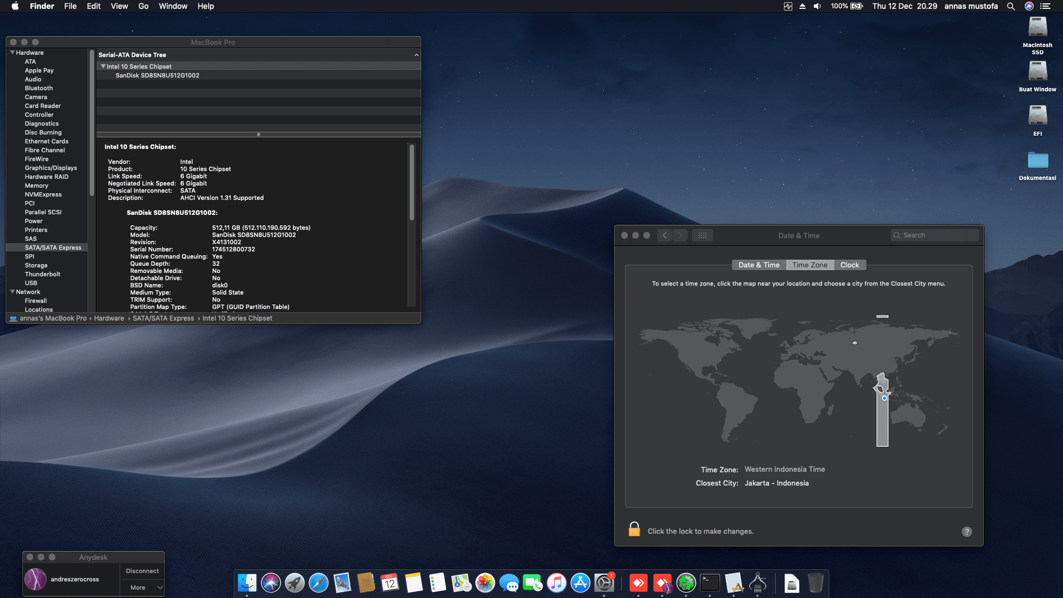
Task: Collapse the Network section triangle
Action: (x=12, y=292)
